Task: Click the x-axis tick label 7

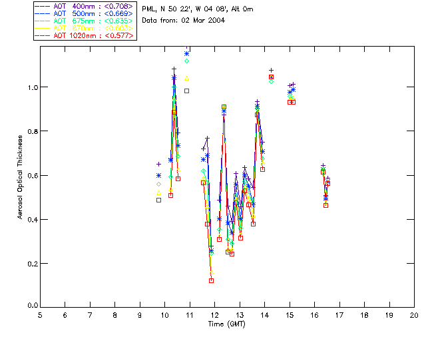Action: pyautogui.click(x=90, y=315)
